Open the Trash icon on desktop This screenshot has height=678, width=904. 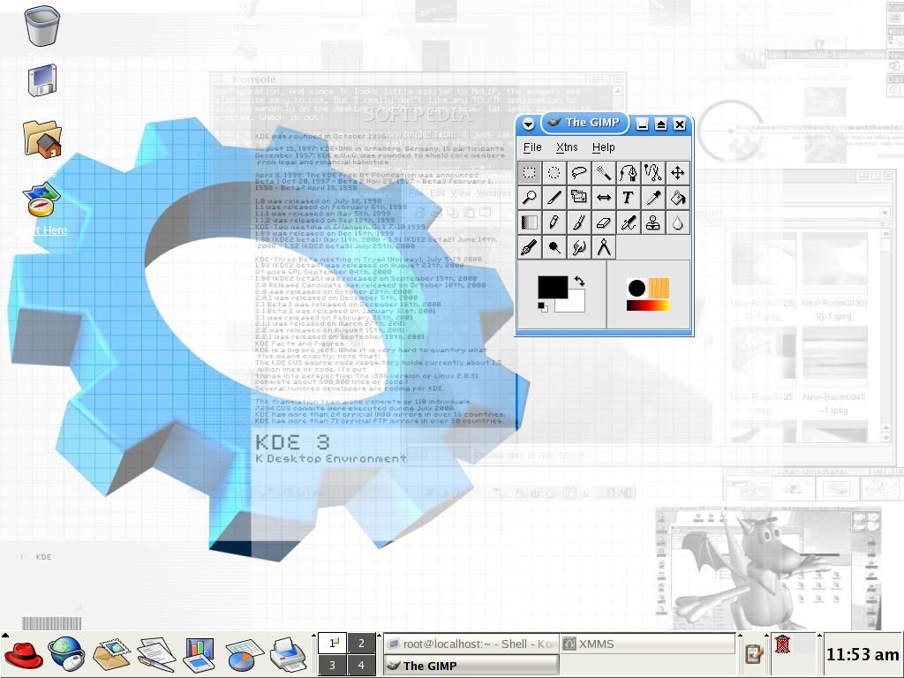tap(42, 26)
